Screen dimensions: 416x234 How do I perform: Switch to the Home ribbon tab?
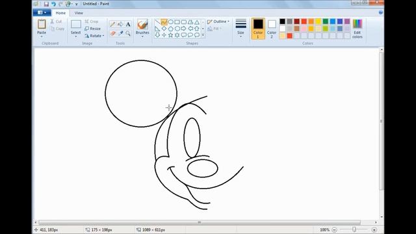tap(60, 13)
